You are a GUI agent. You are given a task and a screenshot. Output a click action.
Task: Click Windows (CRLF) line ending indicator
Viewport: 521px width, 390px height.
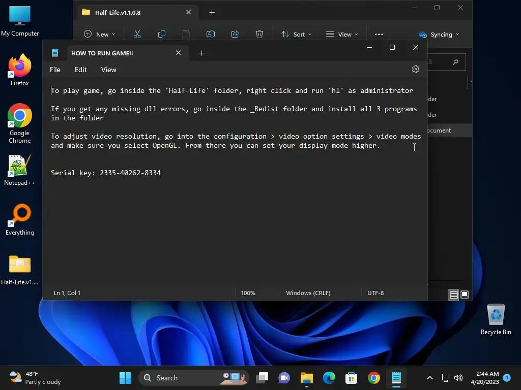click(308, 293)
